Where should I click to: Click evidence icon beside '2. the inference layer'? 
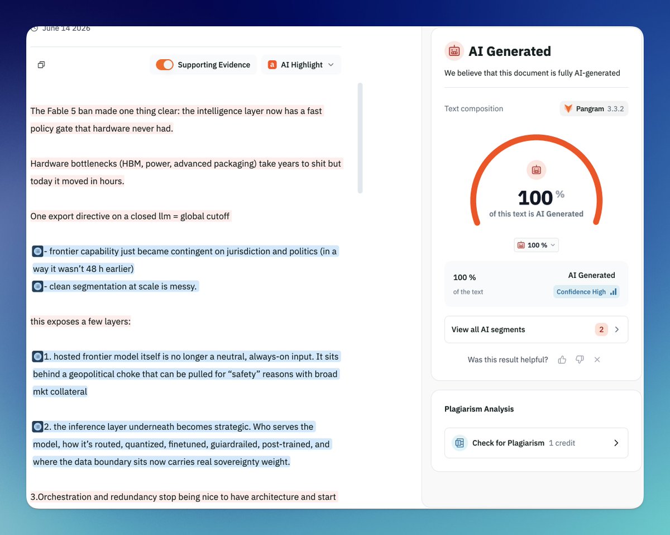click(x=37, y=427)
